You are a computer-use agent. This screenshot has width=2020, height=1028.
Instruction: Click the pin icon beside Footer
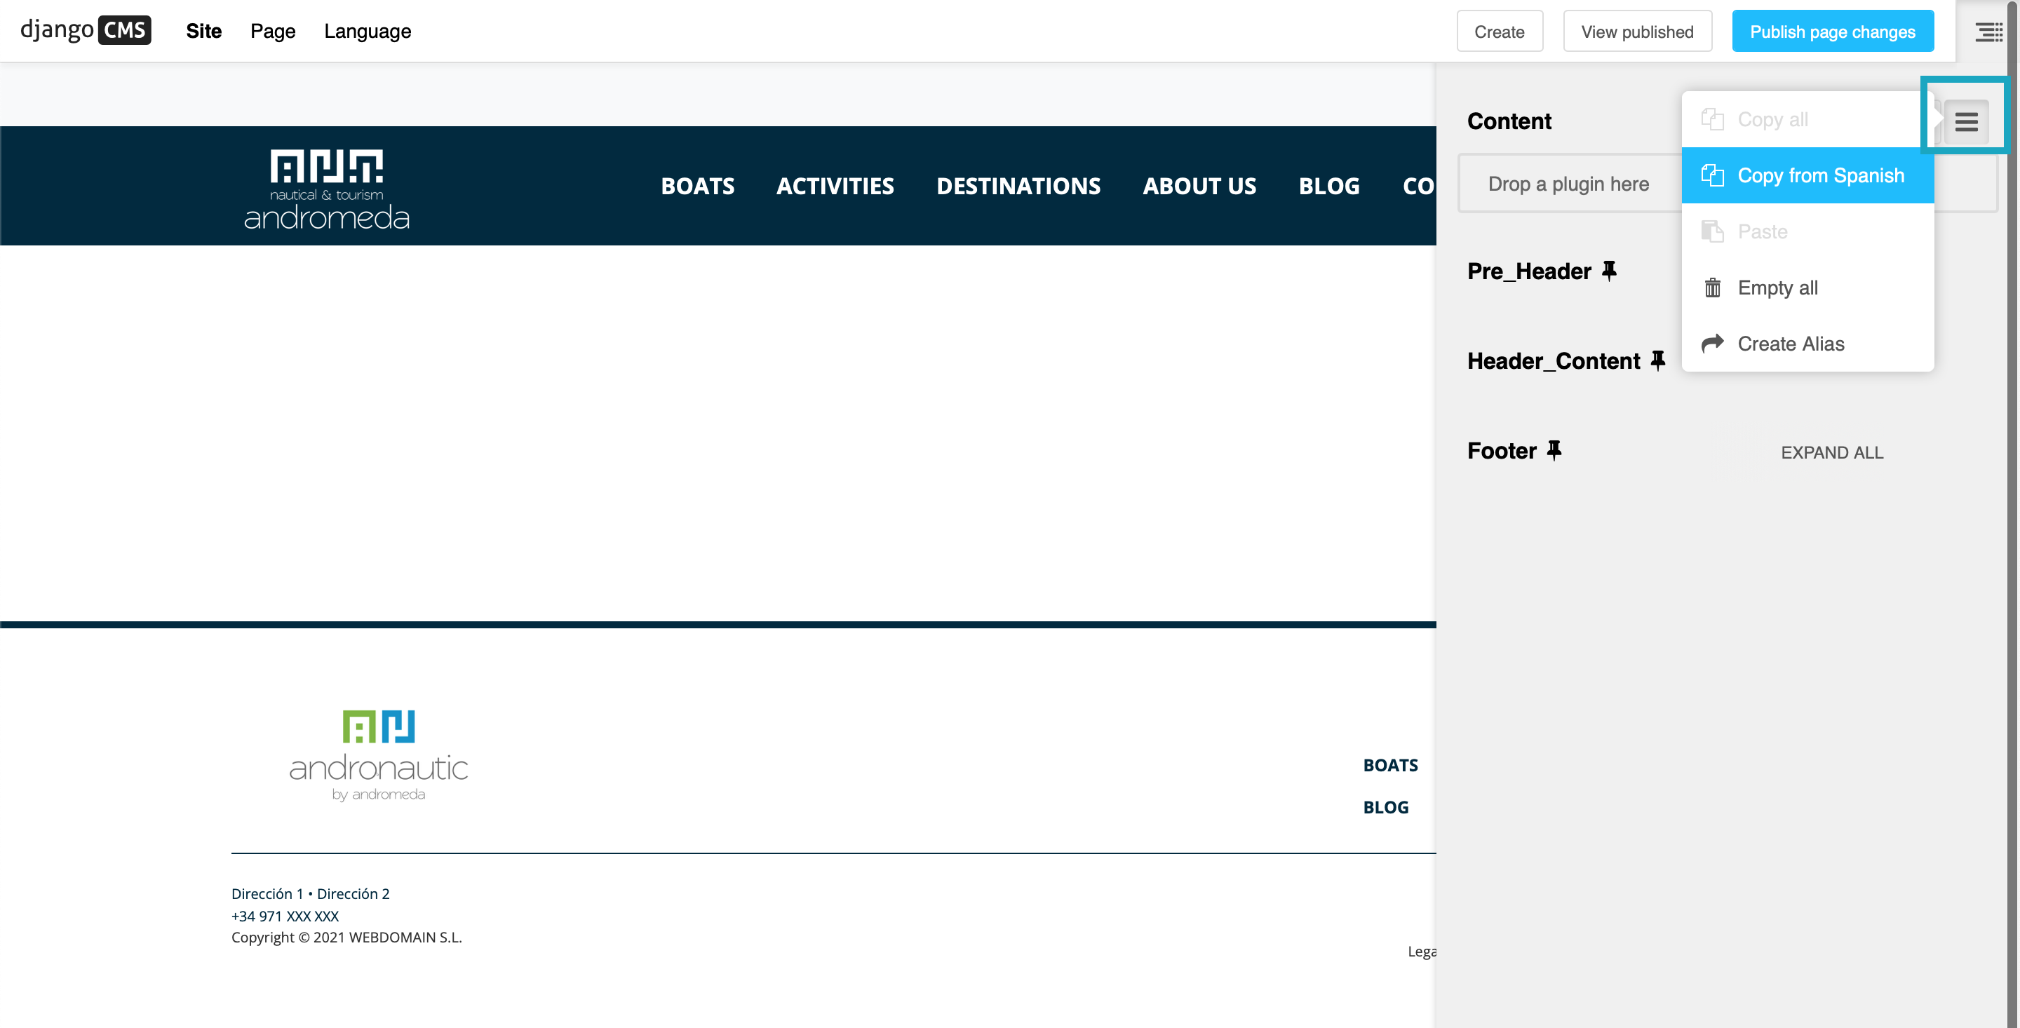coord(1554,450)
